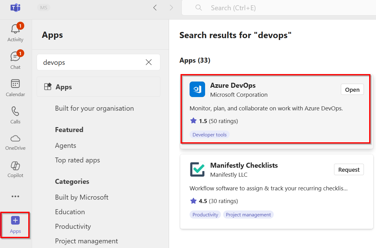Click the MS account badge
Image resolution: width=376 pixels, height=248 pixels.
44,8
